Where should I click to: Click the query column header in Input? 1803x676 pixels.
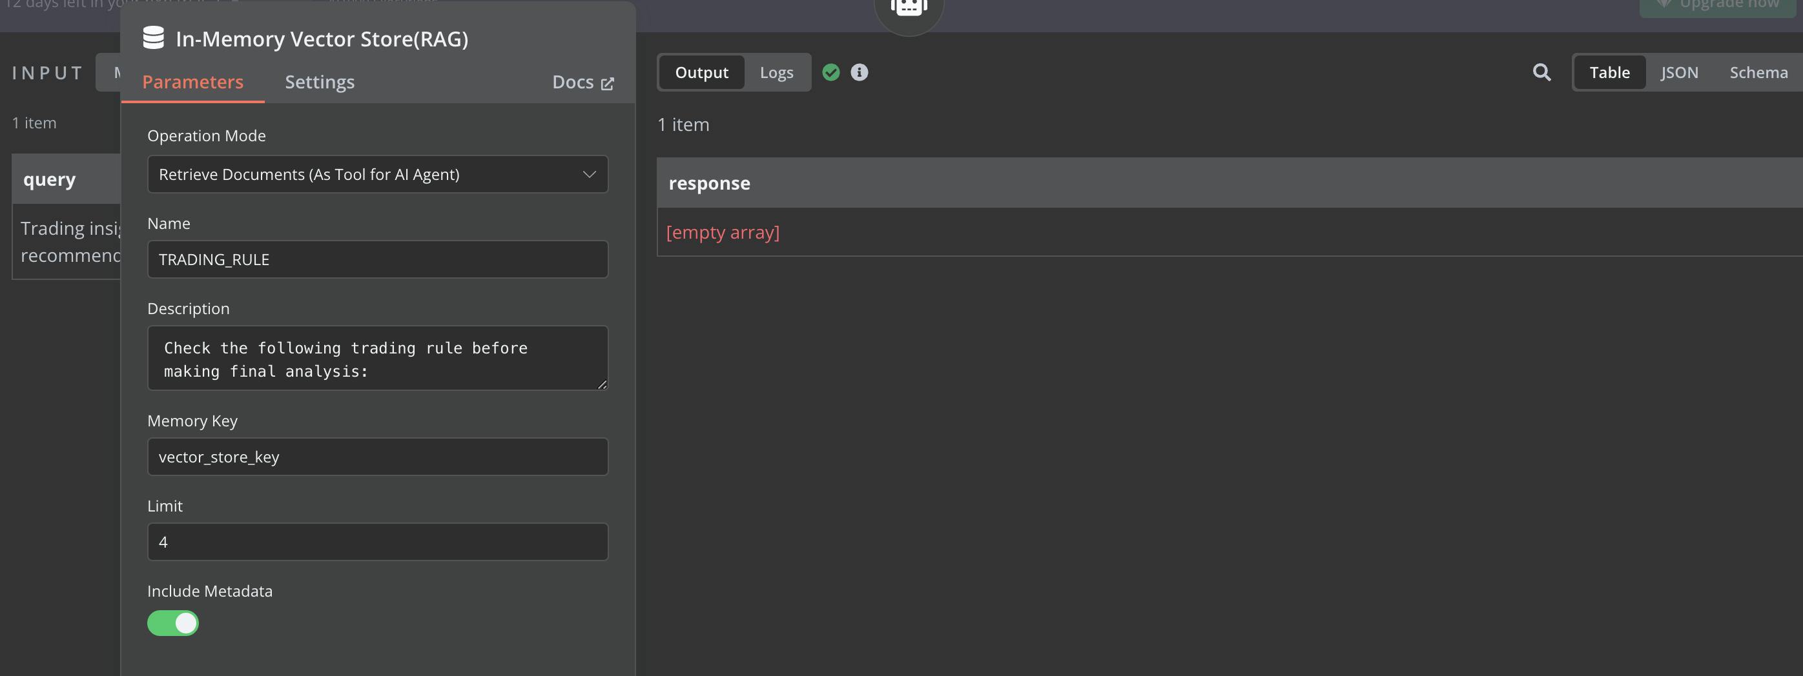coord(67,179)
